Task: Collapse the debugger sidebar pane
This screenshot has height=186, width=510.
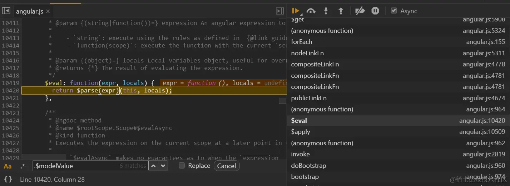Action: 280,11
